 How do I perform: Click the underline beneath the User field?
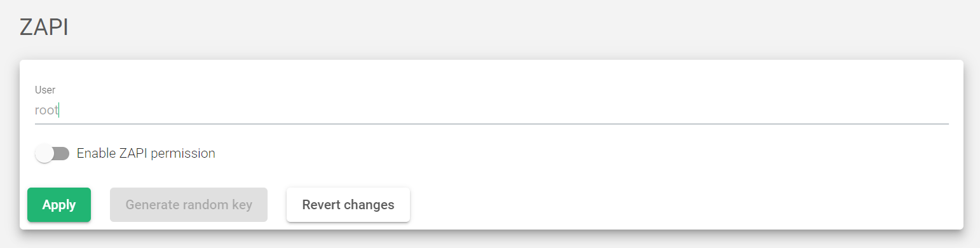(x=492, y=123)
